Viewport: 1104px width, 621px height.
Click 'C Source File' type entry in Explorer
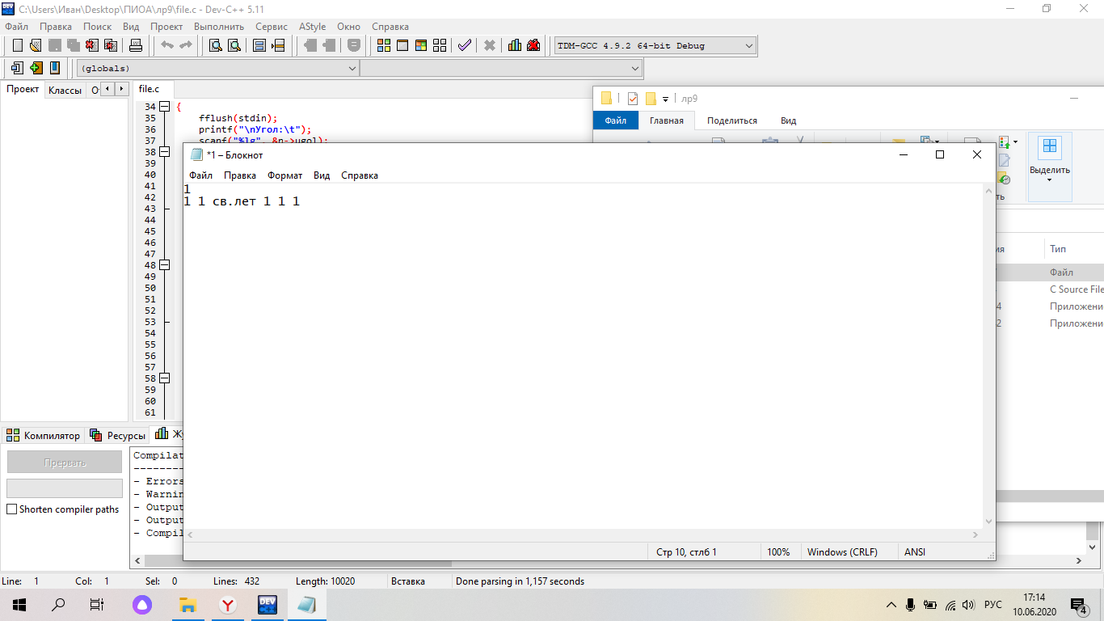coord(1077,289)
